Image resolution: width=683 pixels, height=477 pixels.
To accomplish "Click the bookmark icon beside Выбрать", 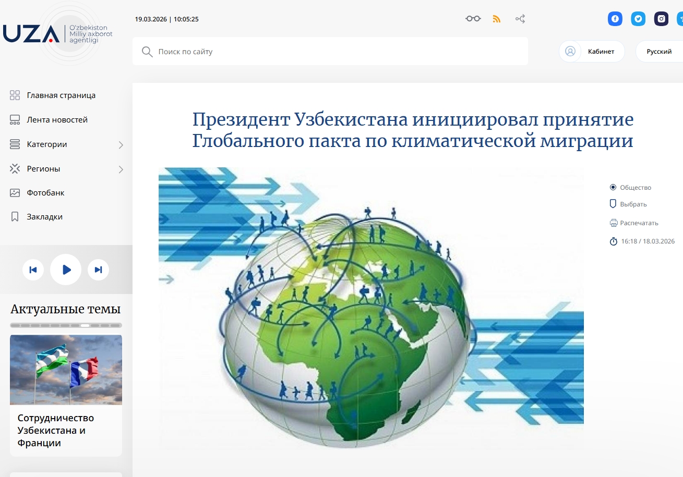I will pyautogui.click(x=613, y=204).
